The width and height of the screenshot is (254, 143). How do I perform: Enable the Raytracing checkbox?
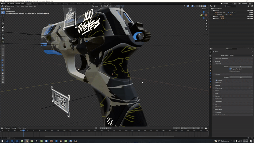click(215, 88)
